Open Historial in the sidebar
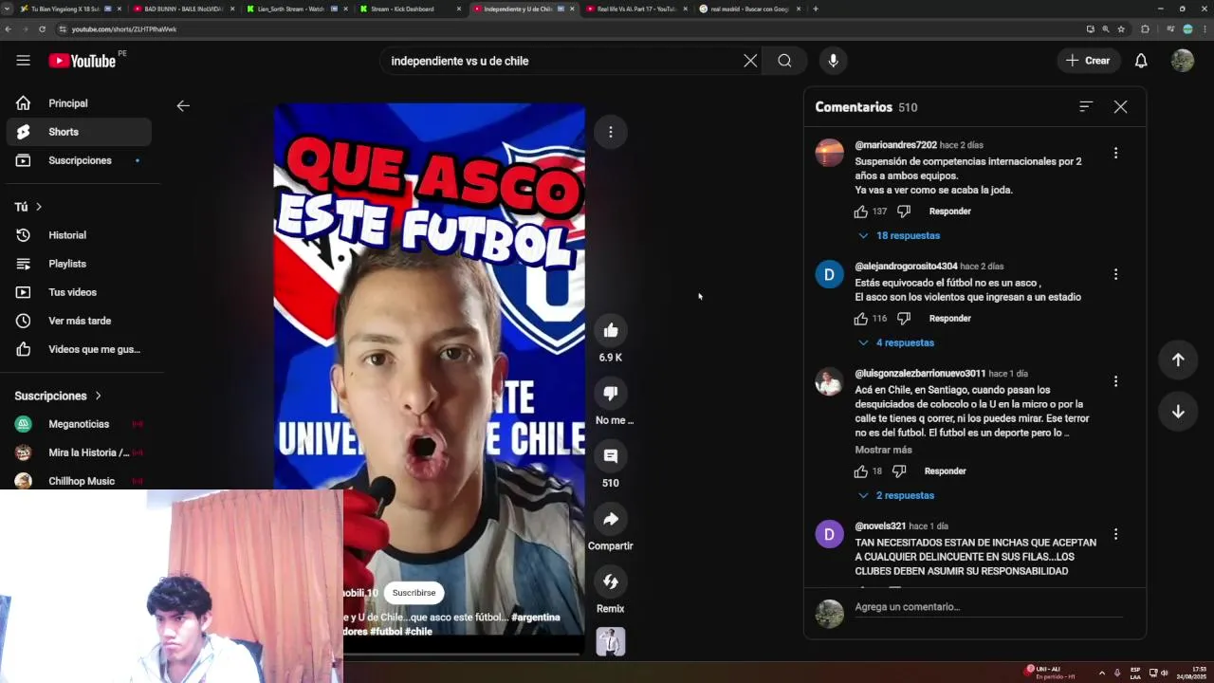This screenshot has width=1214, height=683. pyautogui.click(x=79, y=235)
